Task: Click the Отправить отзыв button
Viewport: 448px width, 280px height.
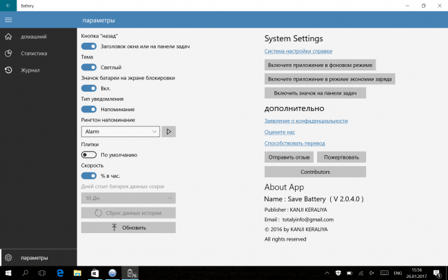Action: coord(289,157)
